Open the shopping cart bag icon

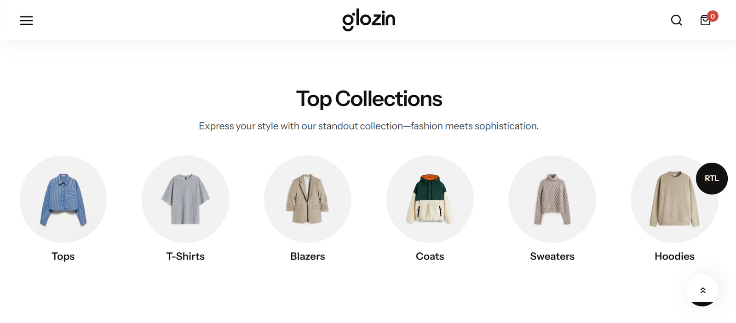click(705, 21)
